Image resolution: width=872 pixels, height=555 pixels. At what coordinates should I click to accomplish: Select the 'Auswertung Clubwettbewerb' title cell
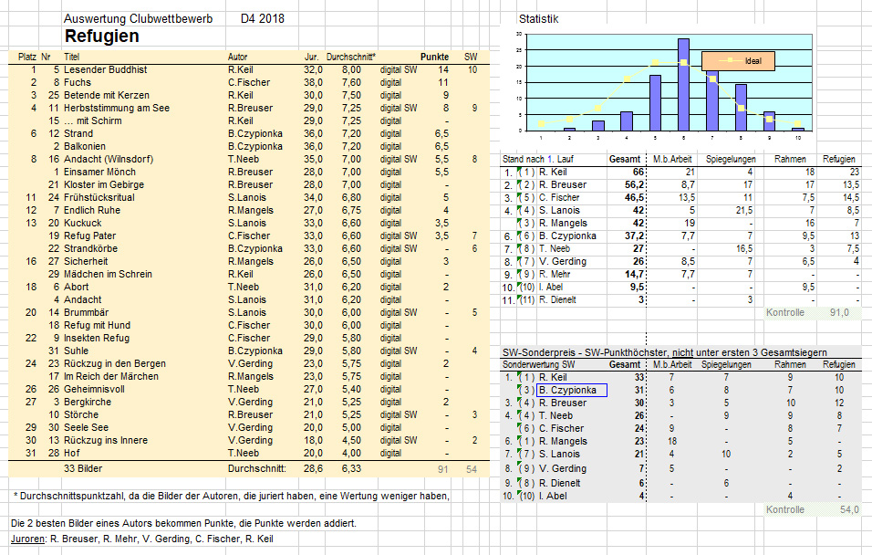[138, 19]
